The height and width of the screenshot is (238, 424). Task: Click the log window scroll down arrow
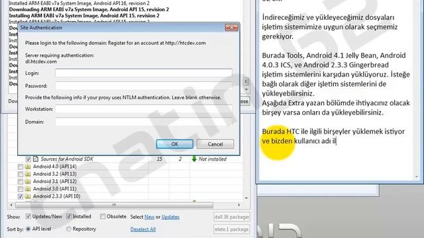point(246,89)
